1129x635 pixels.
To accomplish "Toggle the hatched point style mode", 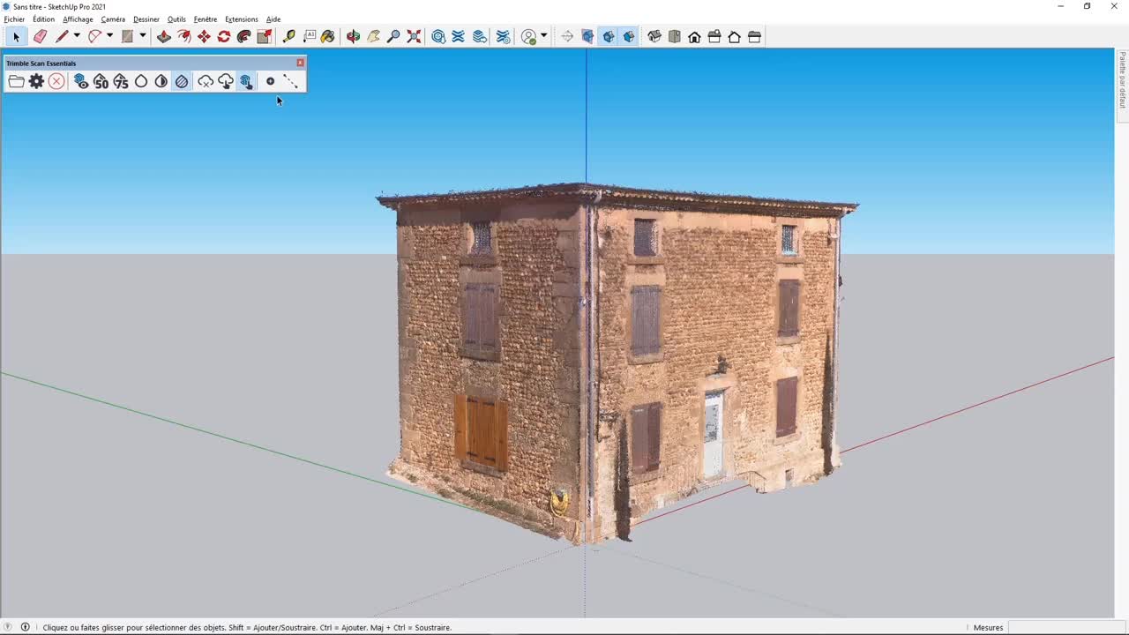I will click(182, 81).
